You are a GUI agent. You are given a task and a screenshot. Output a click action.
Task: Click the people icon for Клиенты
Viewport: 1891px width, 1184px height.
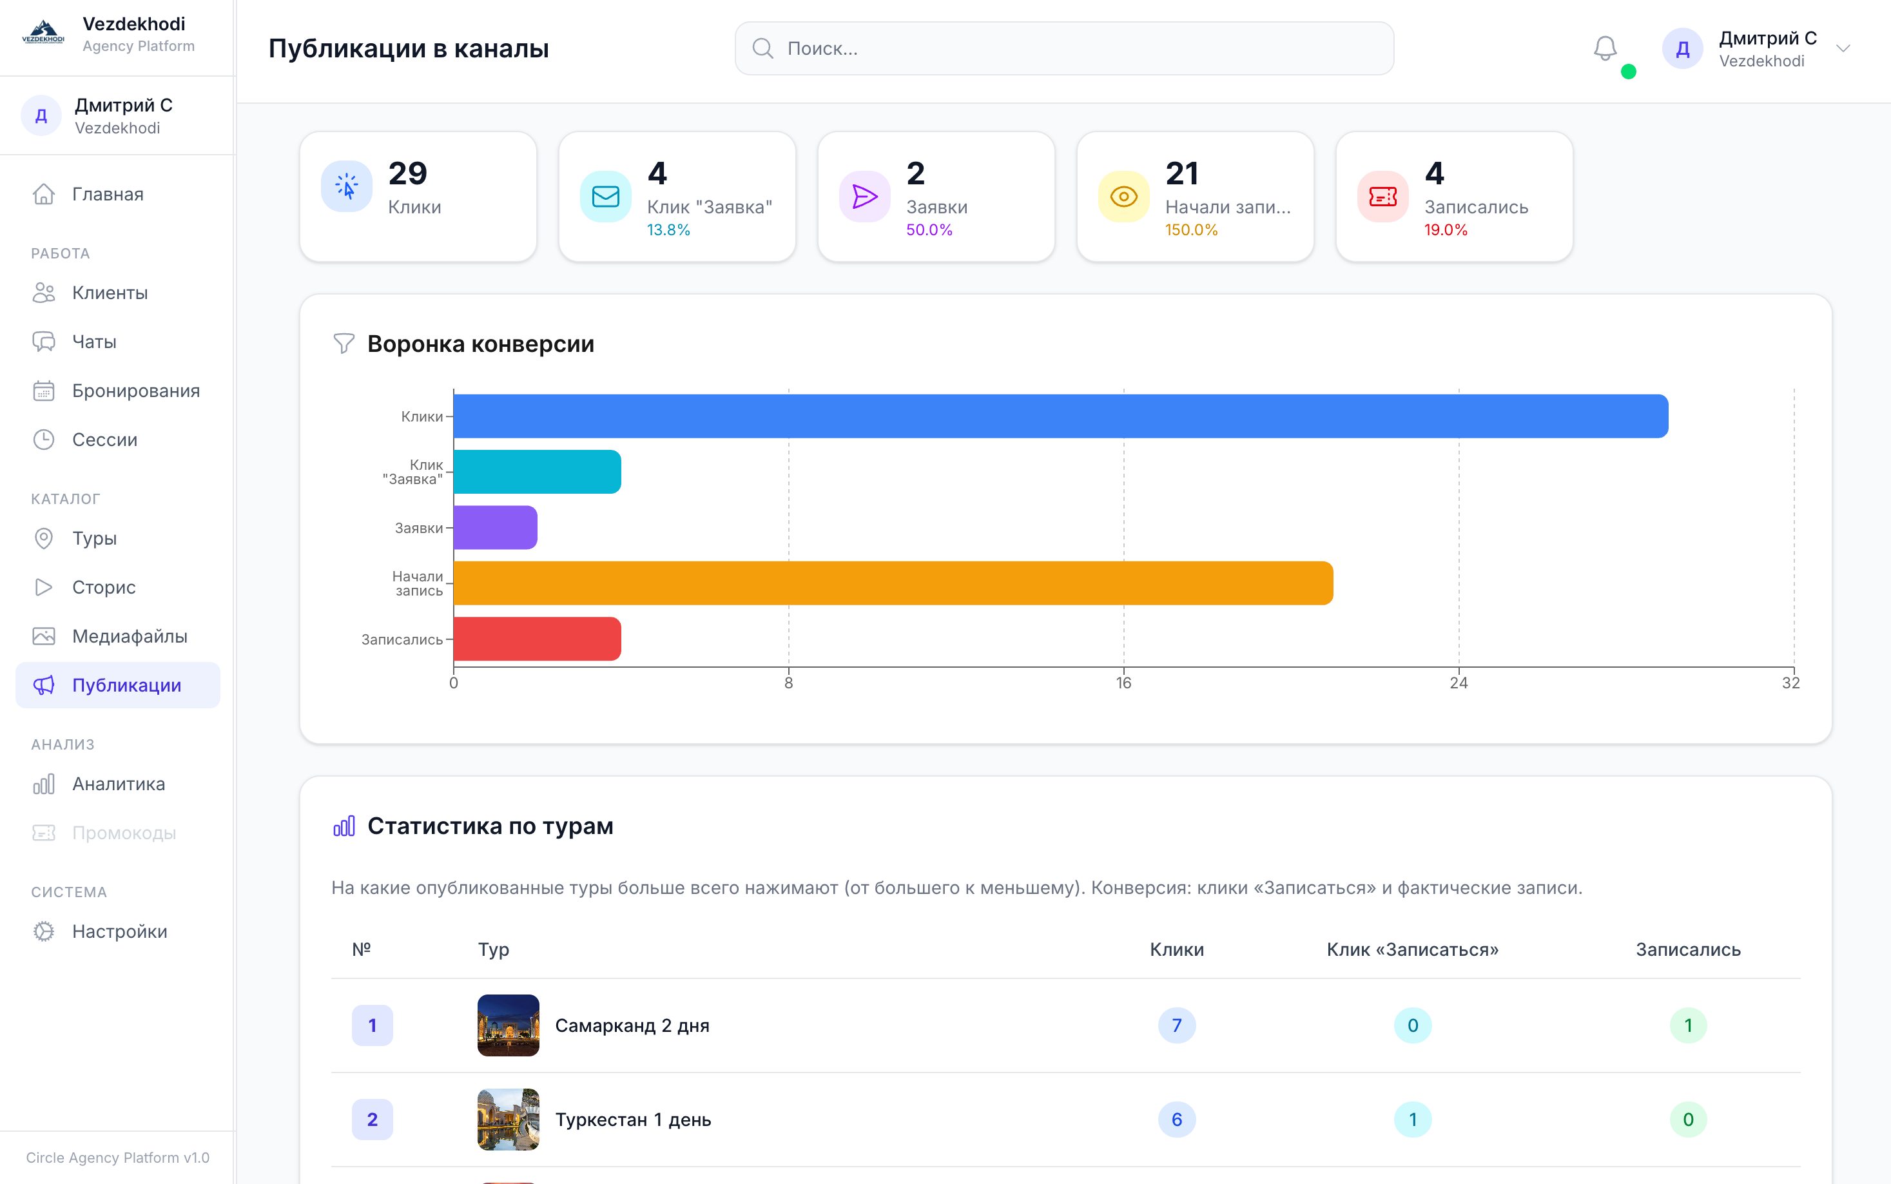point(44,293)
